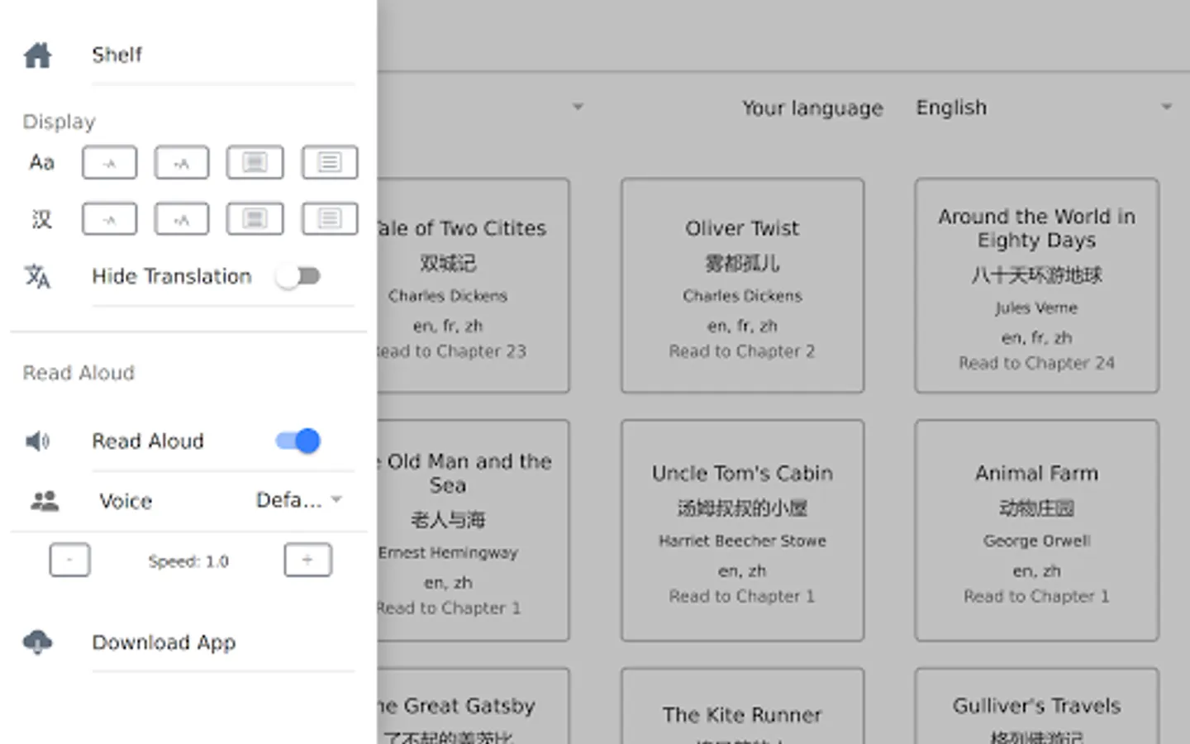Click the speaker icon next to Read Aloud
Image resolution: width=1190 pixels, height=744 pixels.
click(x=38, y=441)
